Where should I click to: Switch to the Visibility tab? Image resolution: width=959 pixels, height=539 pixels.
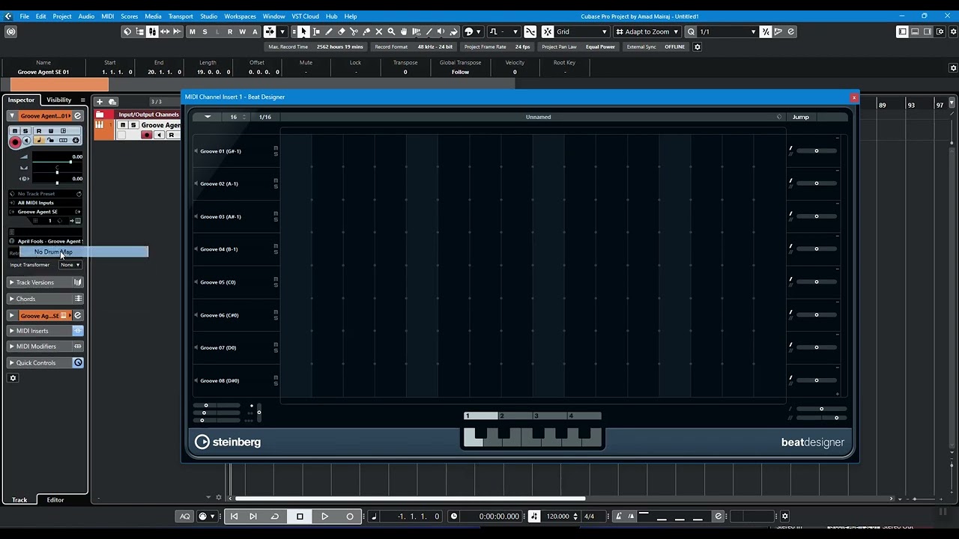(x=59, y=100)
